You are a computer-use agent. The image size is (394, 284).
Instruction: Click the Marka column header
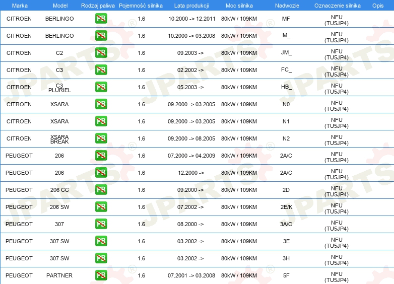pos(20,6)
